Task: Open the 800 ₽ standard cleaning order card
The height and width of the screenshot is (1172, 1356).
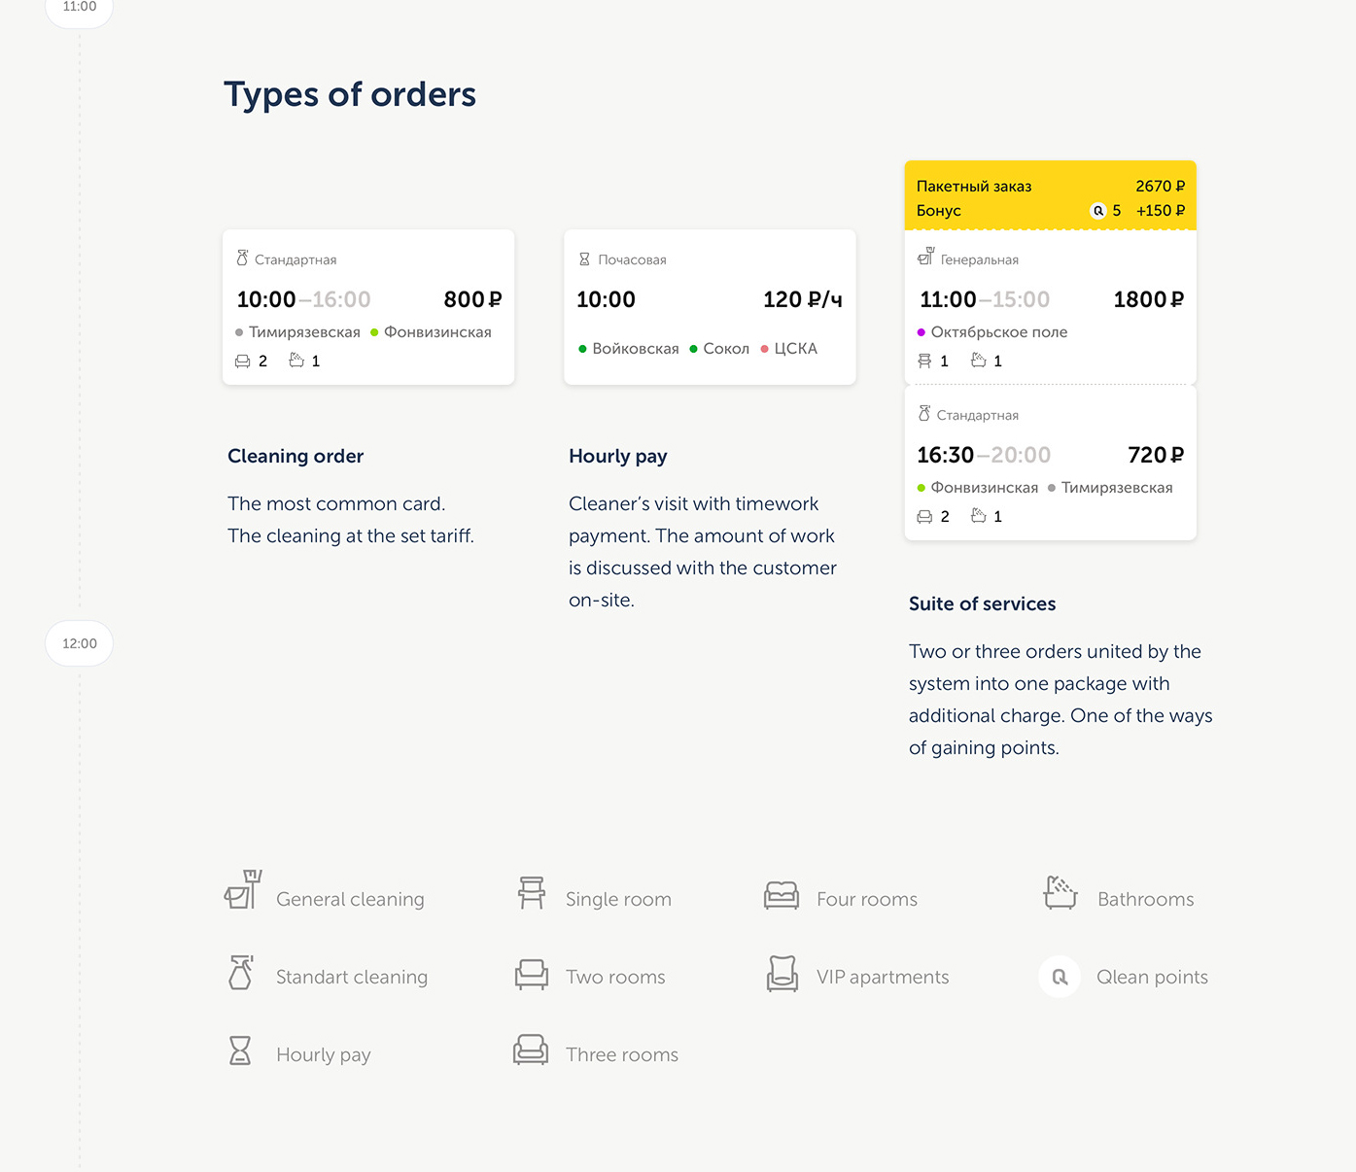Action: tap(368, 307)
